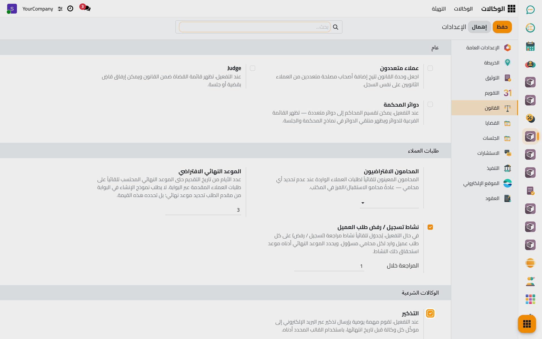
Task: Select the الموقع الإلكتروني settings tab
Action: tap(484, 183)
